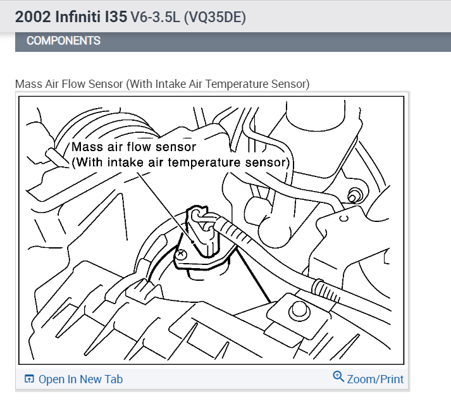451x418 pixels.
Task: Click the Open In New Tab icon
Action: (29, 379)
